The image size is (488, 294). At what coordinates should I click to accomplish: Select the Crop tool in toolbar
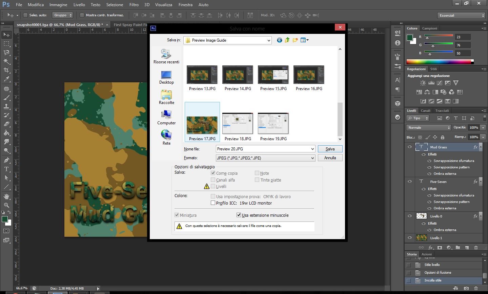(x=6, y=70)
